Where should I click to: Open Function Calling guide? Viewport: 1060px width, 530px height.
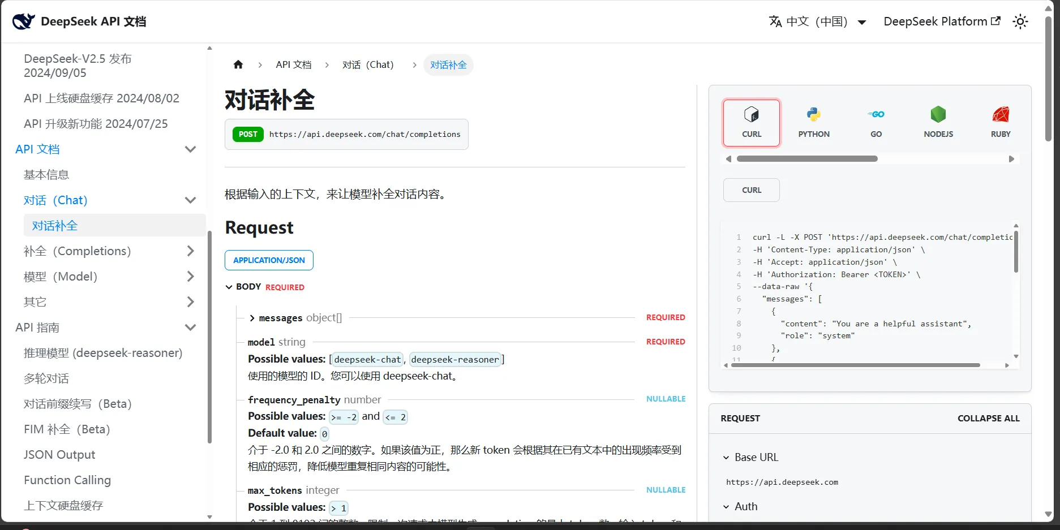coord(67,480)
